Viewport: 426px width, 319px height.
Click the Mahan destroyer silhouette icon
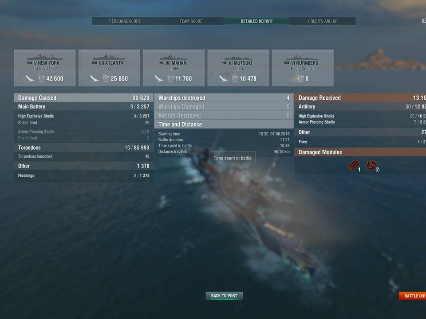[174, 57]
